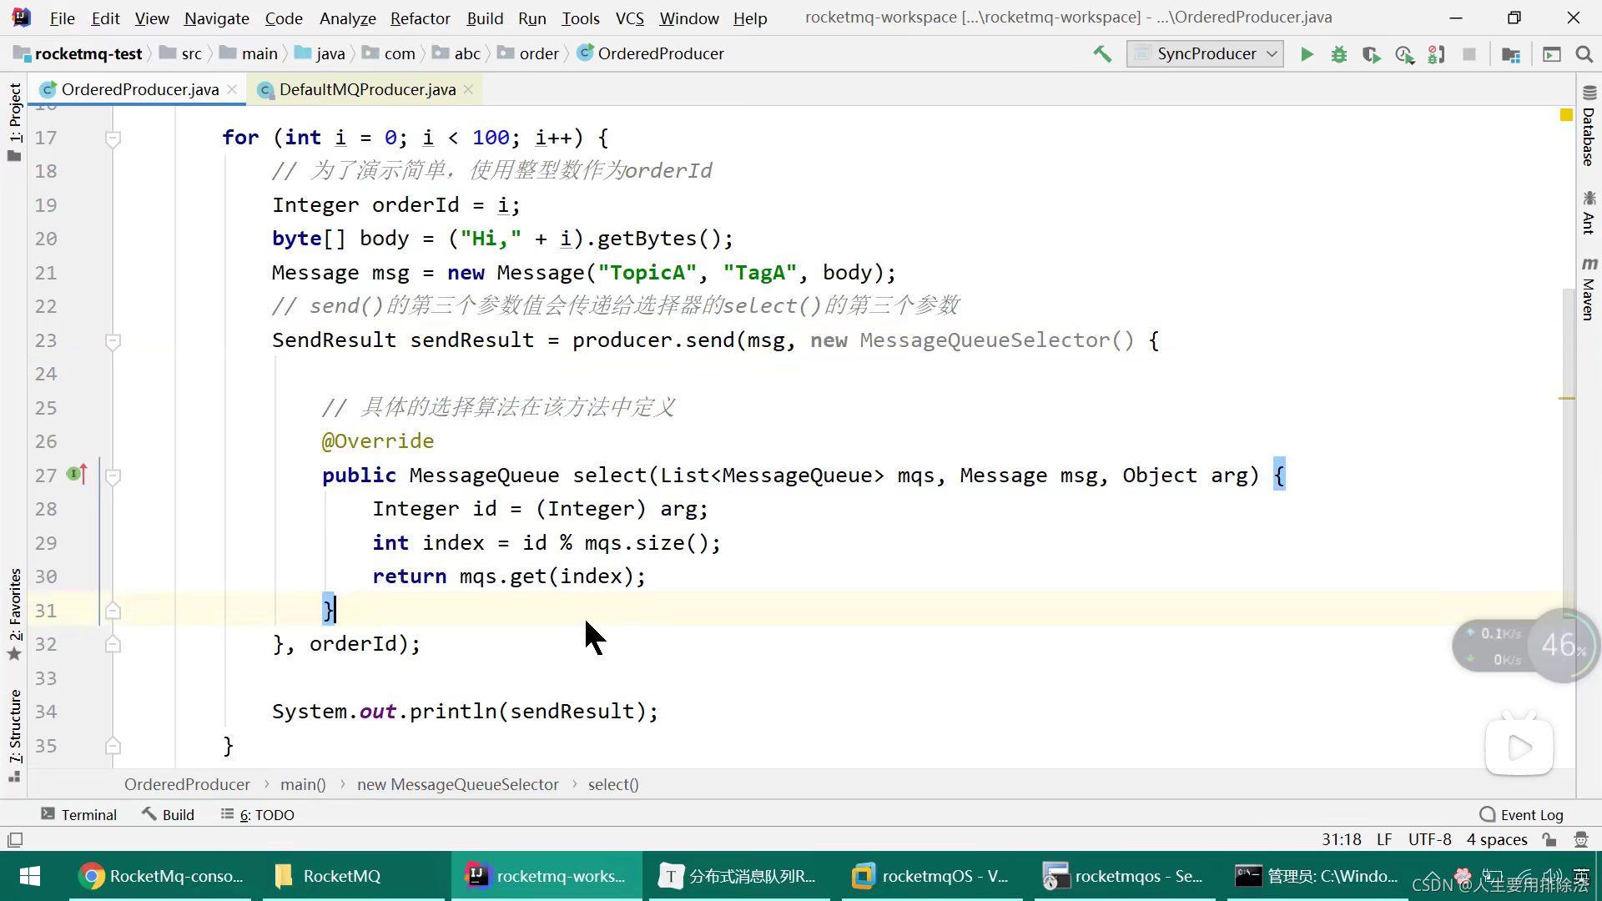The height and width of the screenshot is (901, 1602).
Task: Click the fold end marker at line 35
Action: [x=113, y=746]
